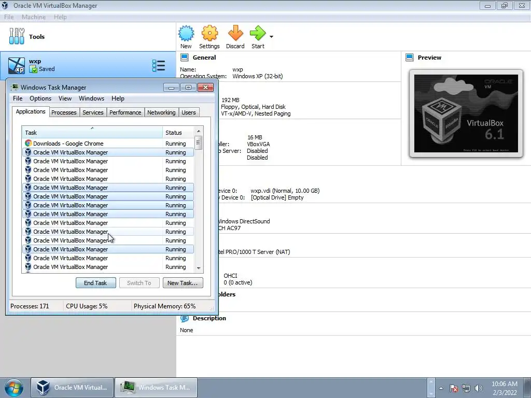Viewport: 531px width, 398px height.
Task: Select Downloads - Google Chrome task row
Action: click(108, 144)
